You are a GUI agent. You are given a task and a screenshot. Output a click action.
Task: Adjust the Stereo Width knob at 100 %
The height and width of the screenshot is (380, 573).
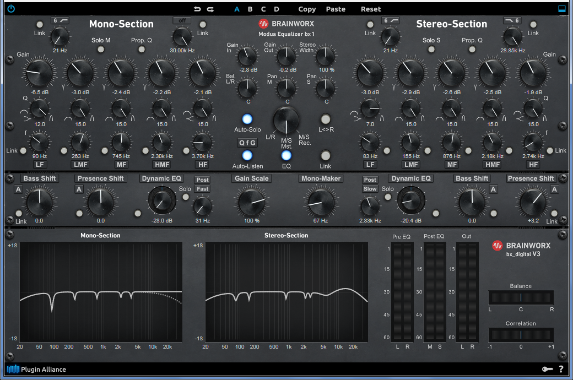click(326, 56)
